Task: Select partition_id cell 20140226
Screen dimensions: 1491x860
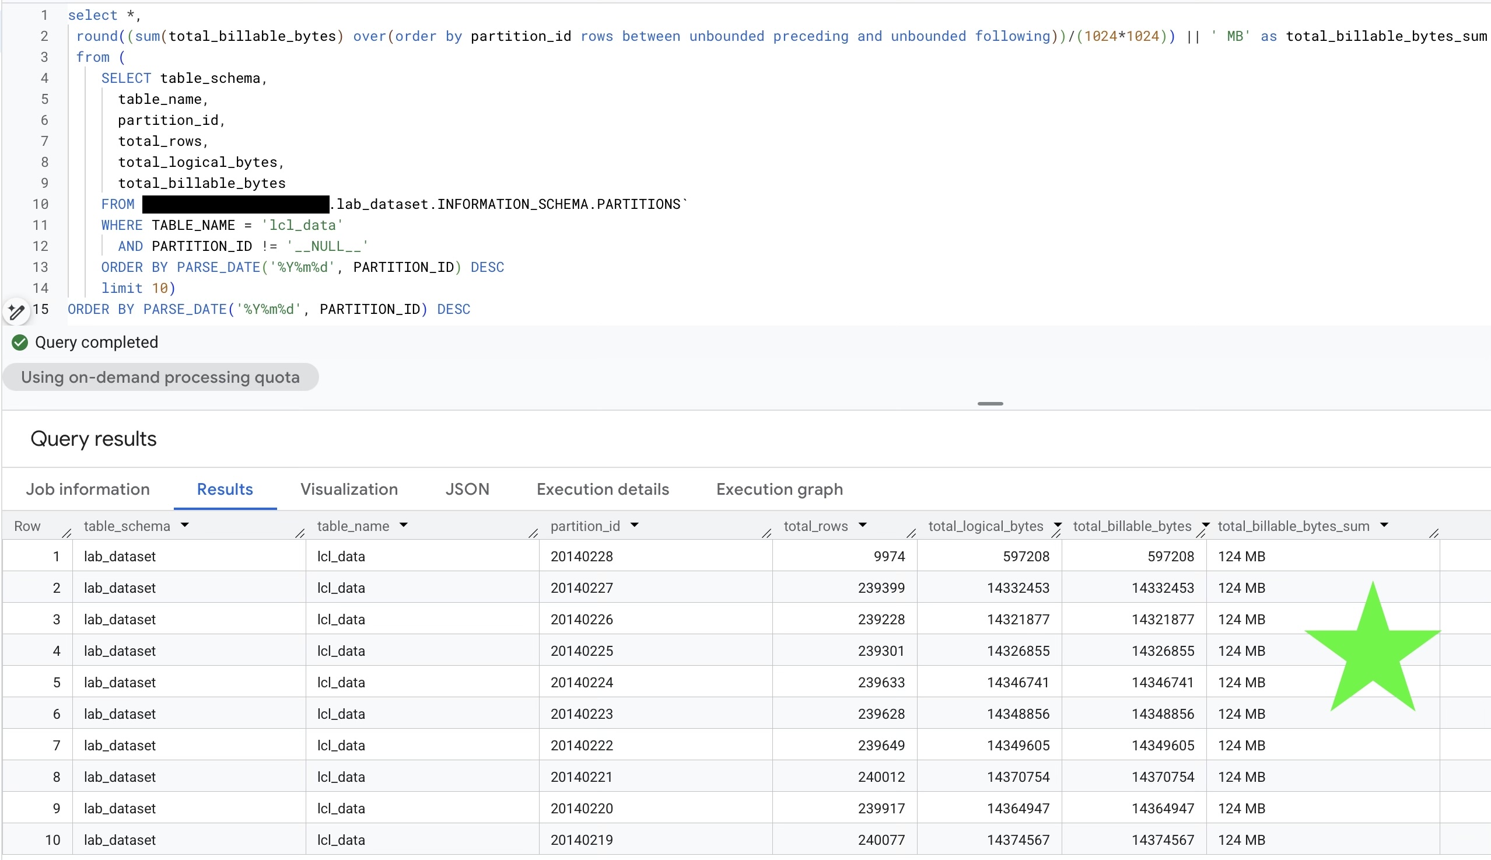Action: click(x=656, y=619)
